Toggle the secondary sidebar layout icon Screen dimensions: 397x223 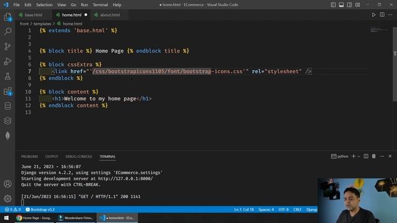349,5
